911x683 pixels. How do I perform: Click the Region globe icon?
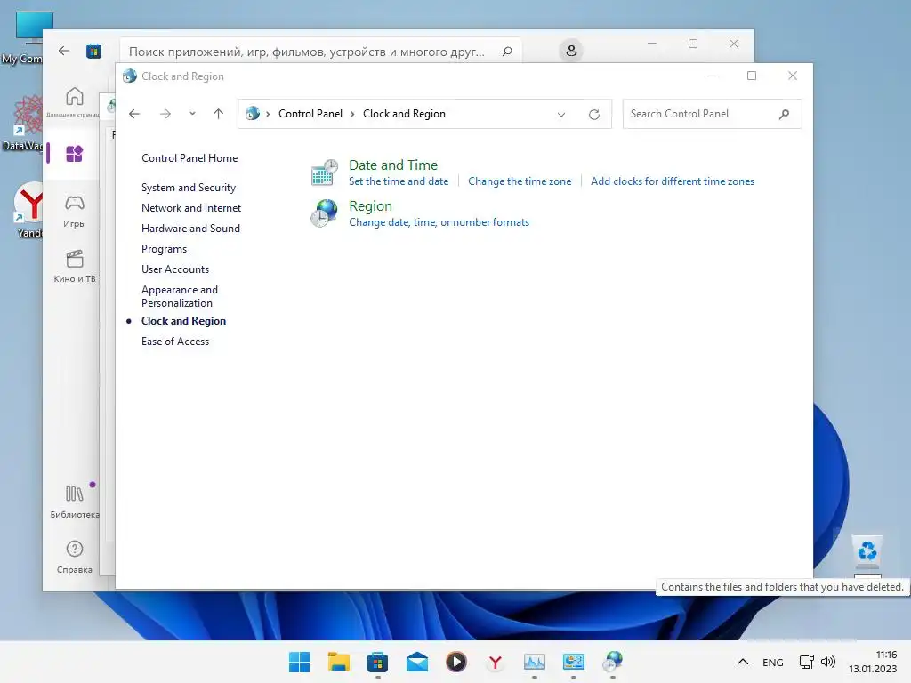[324, 213]
